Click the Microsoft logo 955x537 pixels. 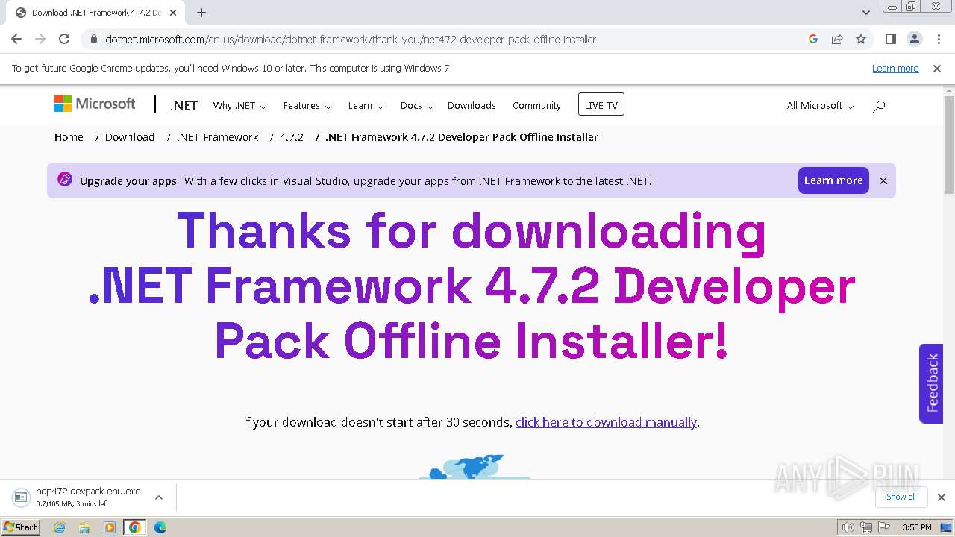click(x=95, y=104)
